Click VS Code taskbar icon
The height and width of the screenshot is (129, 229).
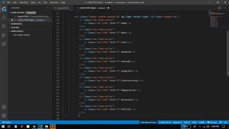(40, 126)
